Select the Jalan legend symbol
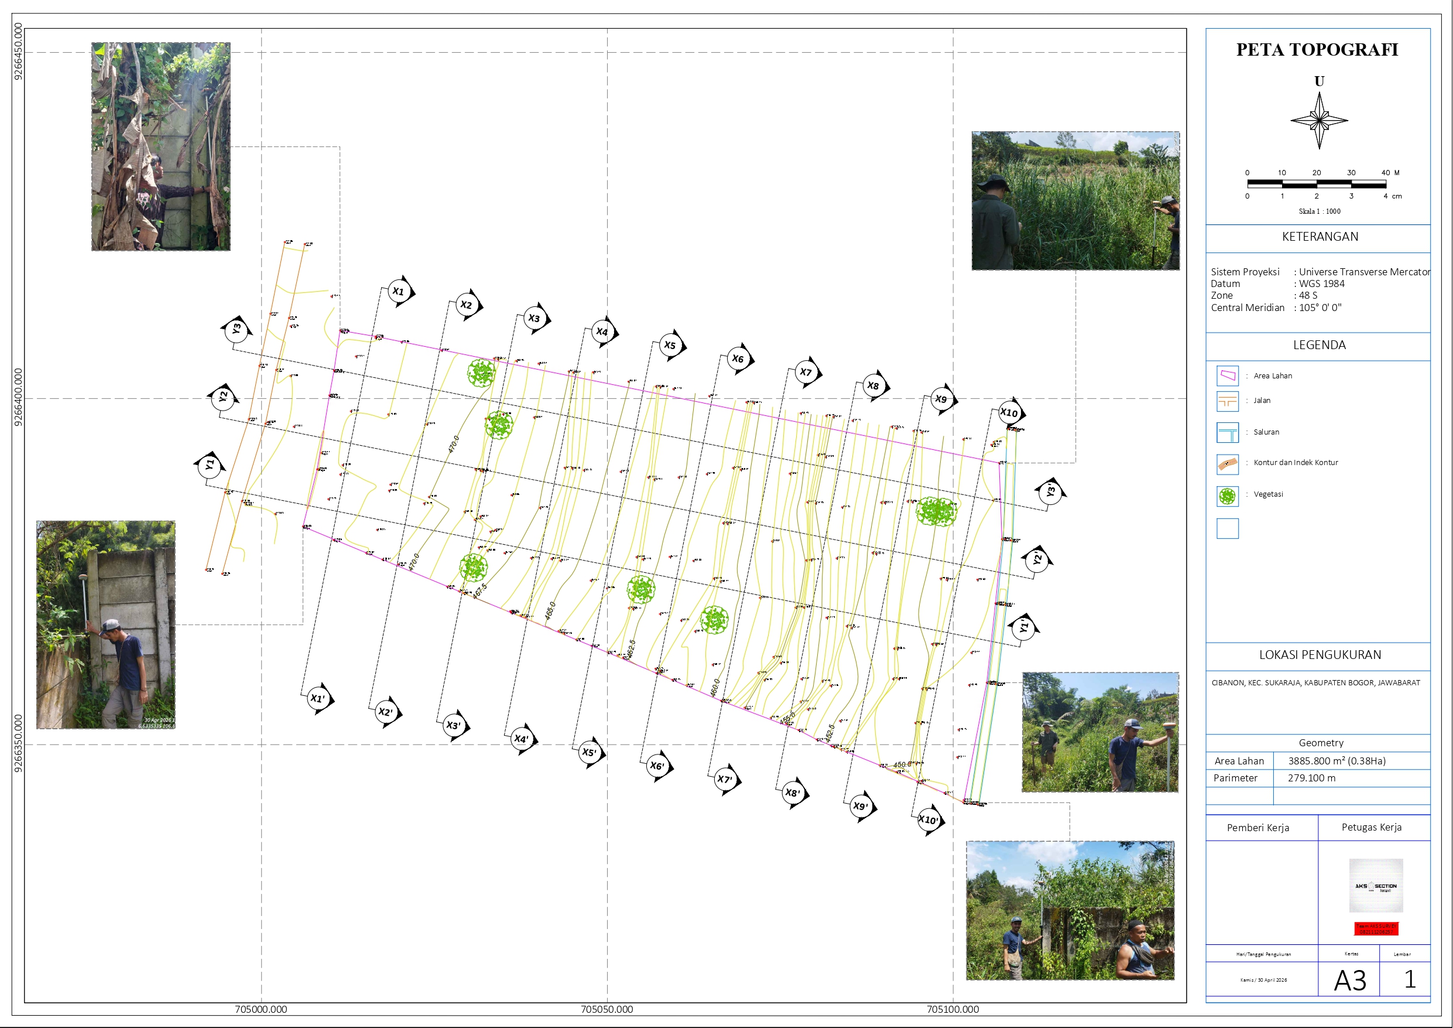Viewport: 1453px width, 1028px height. click(x=1227, y=402)
